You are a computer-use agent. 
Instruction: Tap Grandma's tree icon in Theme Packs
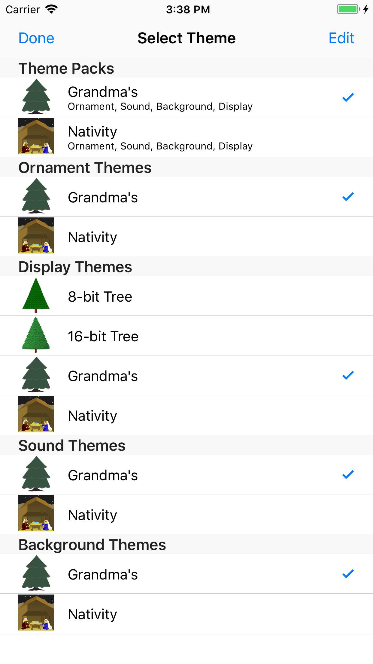click(x=36, y=97)
